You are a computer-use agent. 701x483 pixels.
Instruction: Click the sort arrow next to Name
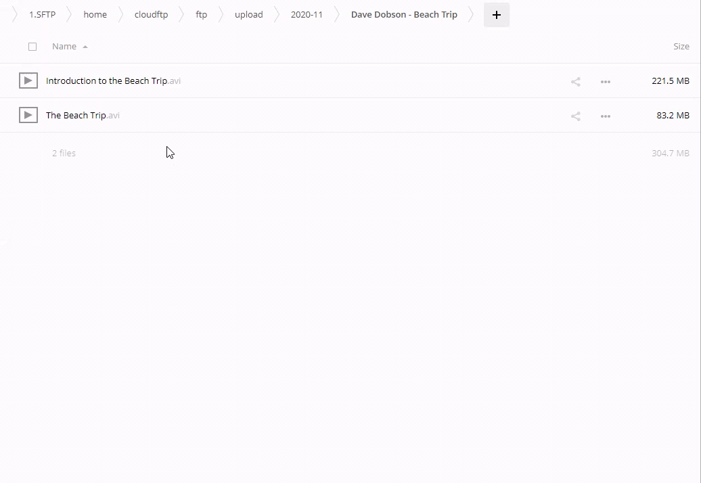(85, 47)
